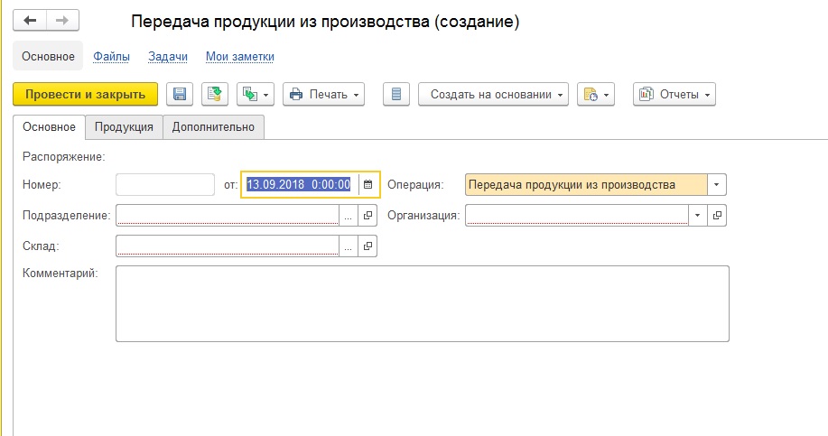Switch to the Продукция tab

[x=124, y=127]
